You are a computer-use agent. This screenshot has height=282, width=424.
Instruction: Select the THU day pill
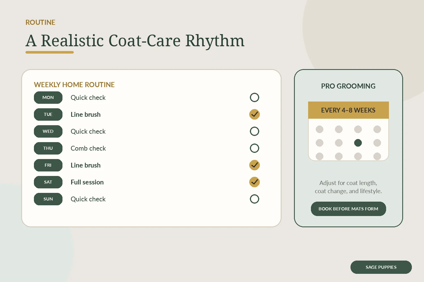[48, 148]
